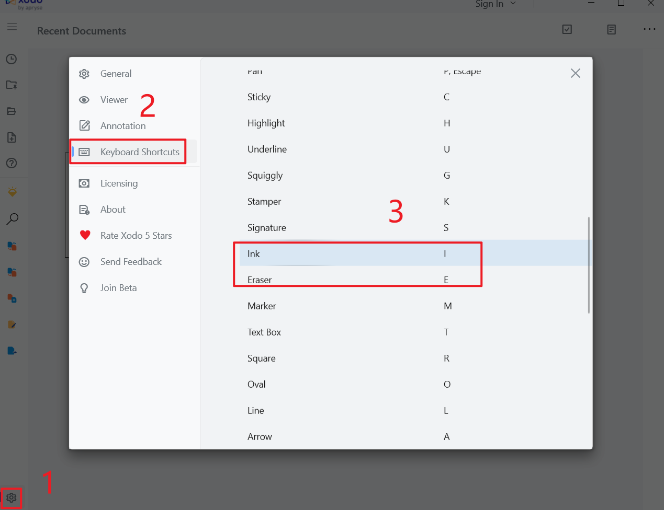Viewport: 664px width, 510px height.
Task: Click the shortcut key 'M' for Marker
Action: point(448,306)
